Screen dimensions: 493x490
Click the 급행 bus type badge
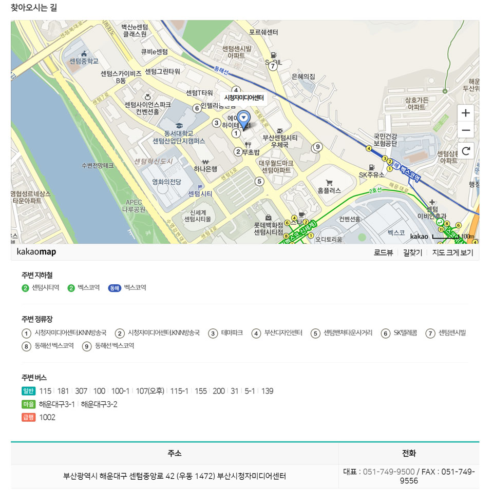[28, 417]
